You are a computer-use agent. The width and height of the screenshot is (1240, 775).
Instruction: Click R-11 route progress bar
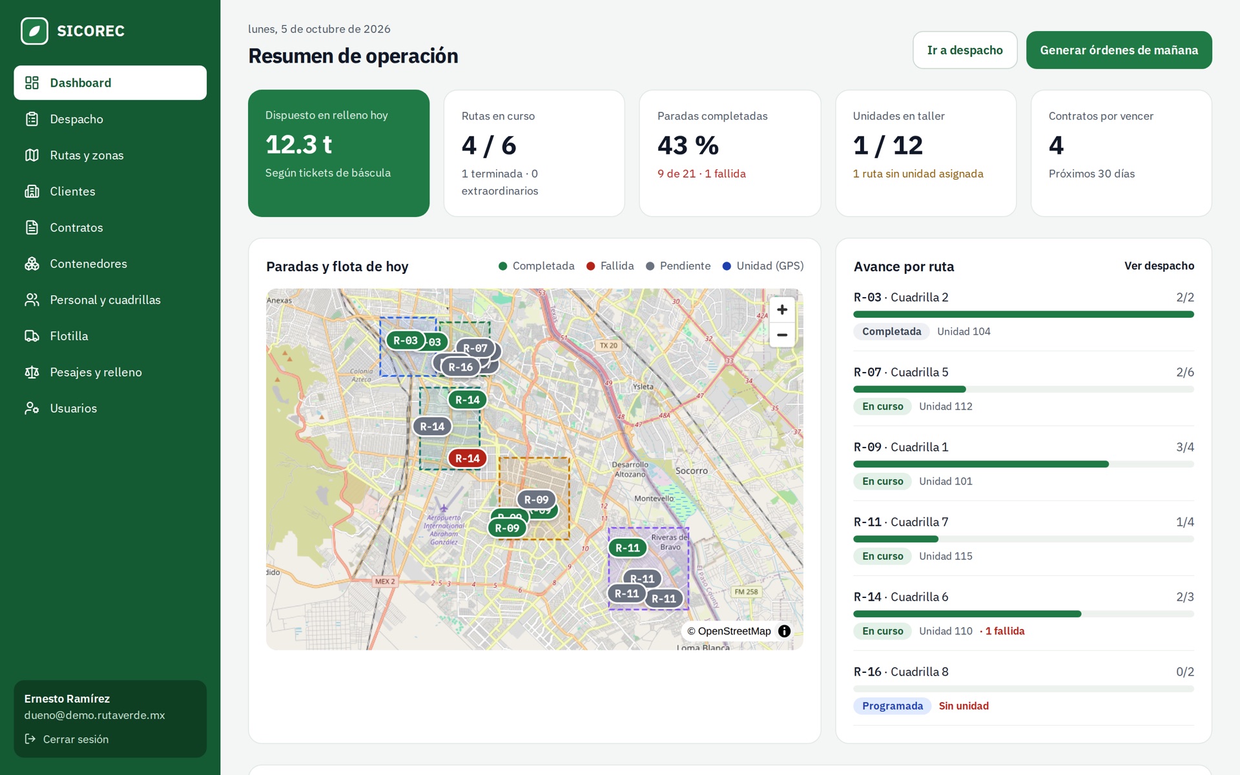[x=1024, y=539]
